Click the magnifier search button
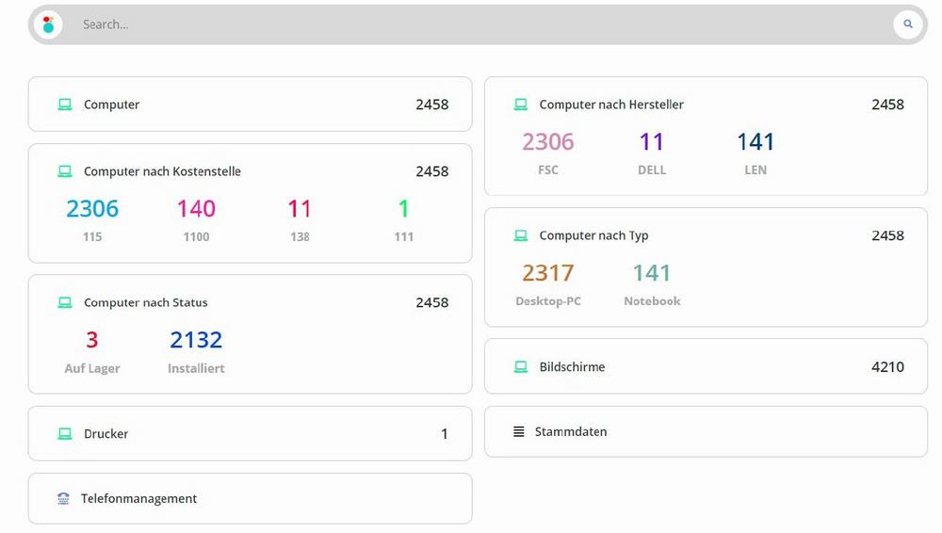 907,24
